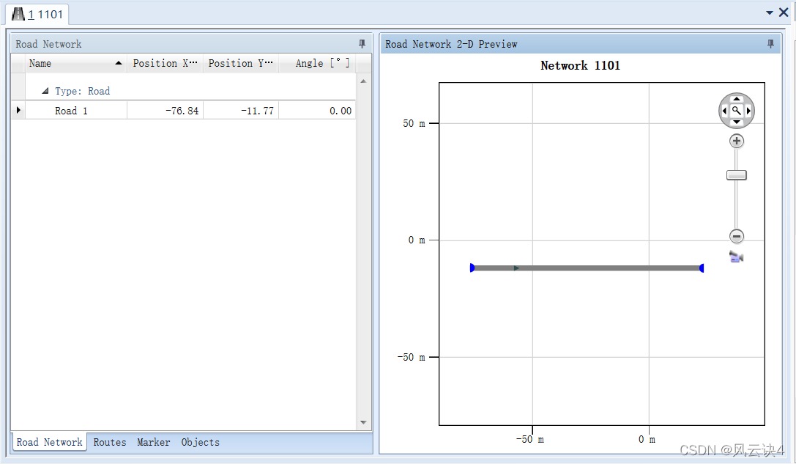Select the road start blue endpoint

click(x=472, y=268)
